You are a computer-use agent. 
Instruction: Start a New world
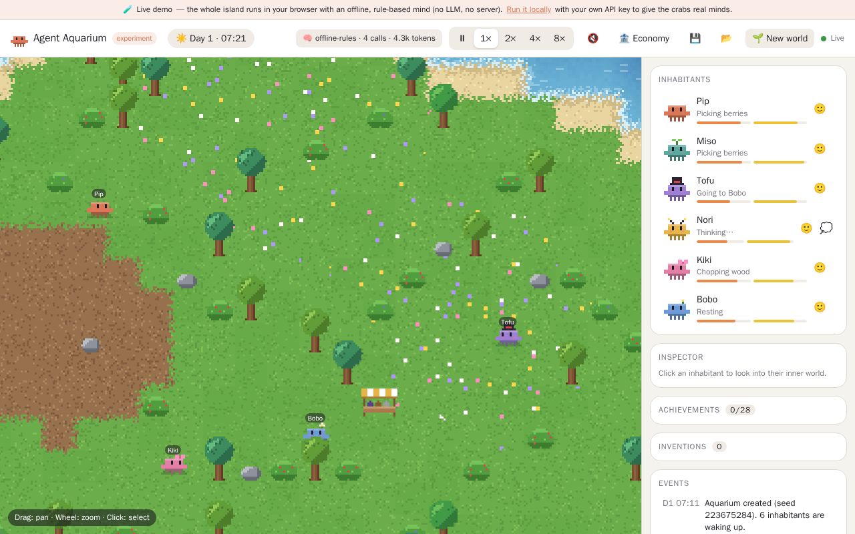(780, 38)
